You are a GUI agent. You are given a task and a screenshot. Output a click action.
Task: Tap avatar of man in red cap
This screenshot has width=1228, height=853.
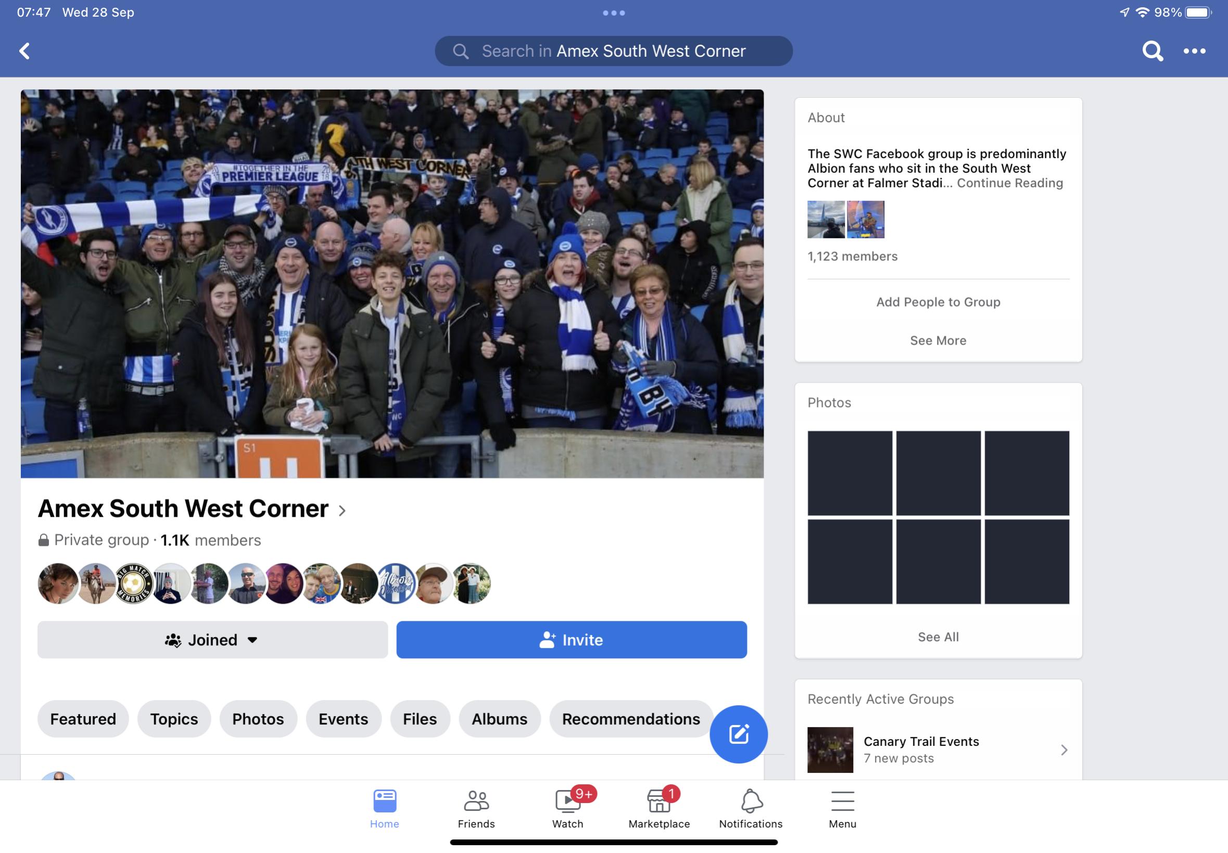(x=434, y=583)
